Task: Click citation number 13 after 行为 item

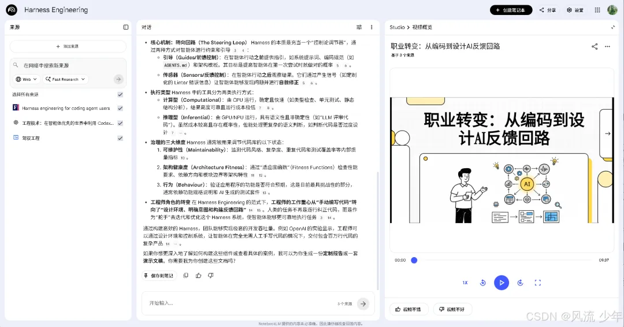Action: 264,193
